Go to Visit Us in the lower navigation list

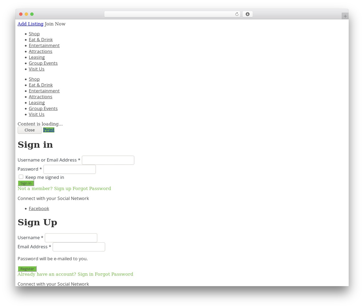coord(37,114)
